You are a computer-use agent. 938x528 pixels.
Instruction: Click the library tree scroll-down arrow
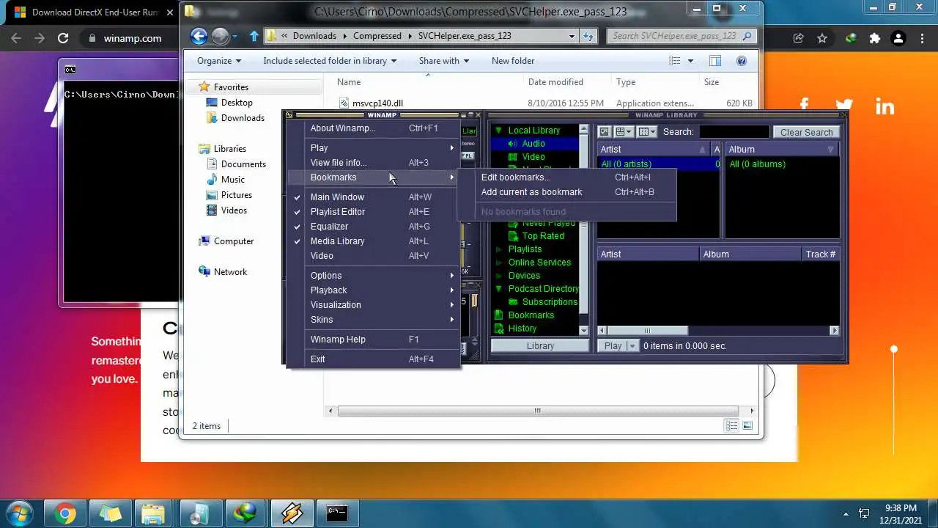coord(584,331)
